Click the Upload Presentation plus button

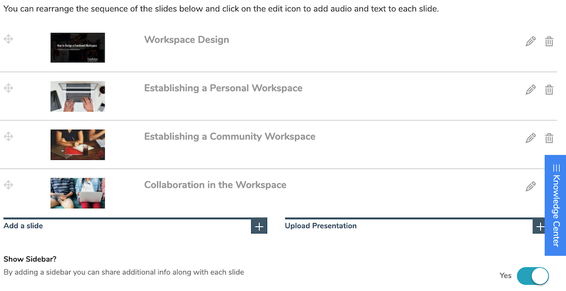click(539, 226)
